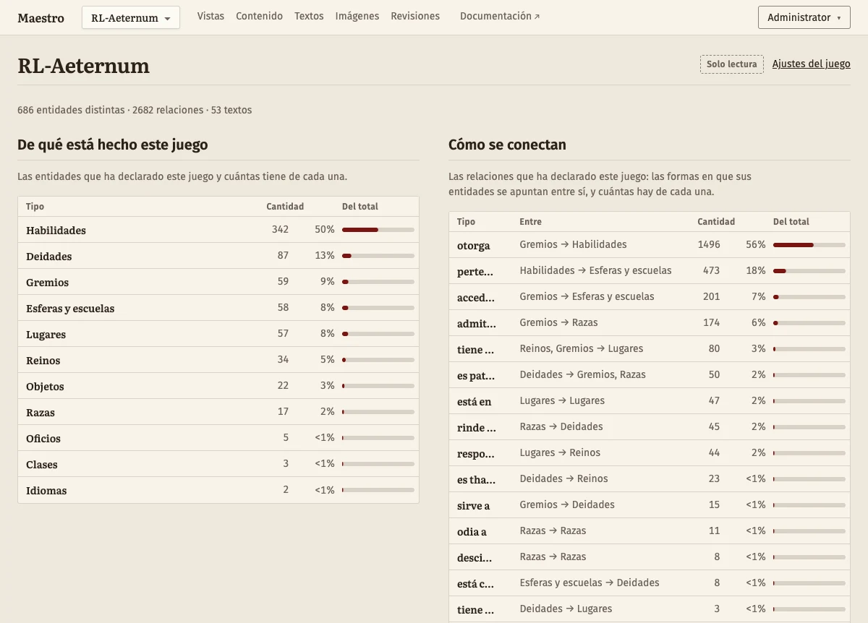Viewport: 868px width, 623px height.
Task: Open the Contenido menu item
Action: click(259, 16)
